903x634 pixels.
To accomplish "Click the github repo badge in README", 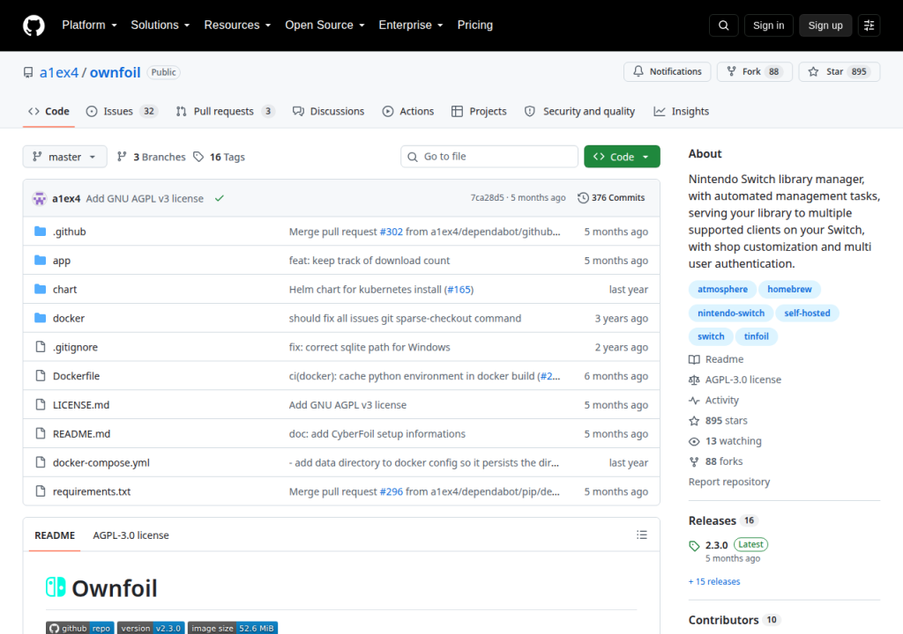I will coord(80,628).
